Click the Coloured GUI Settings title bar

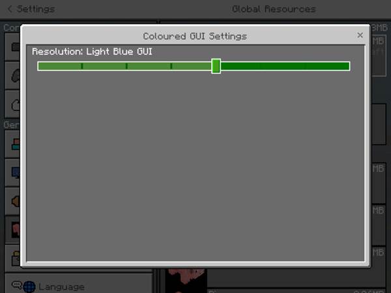coord(195,36)
